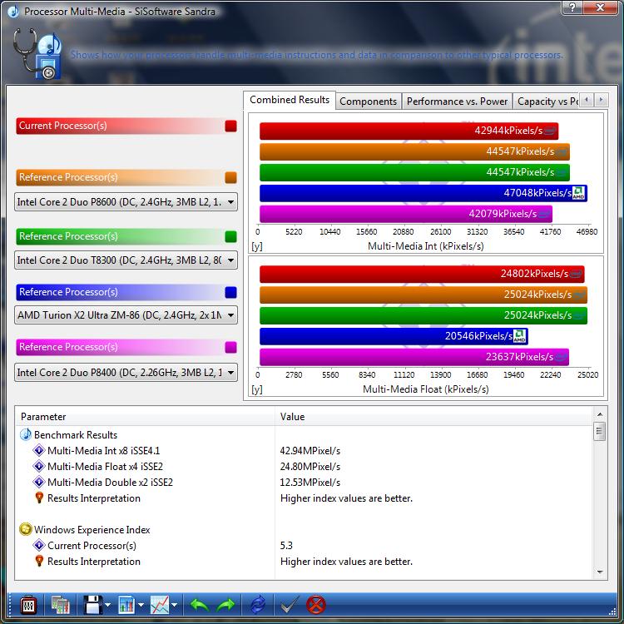Open the line graph icon dropdown arrow
This screenshot has width=624, height=624.
click(x=175, y=606)
